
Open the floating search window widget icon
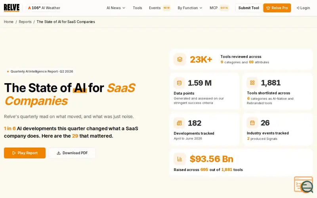tap(304, 185)
